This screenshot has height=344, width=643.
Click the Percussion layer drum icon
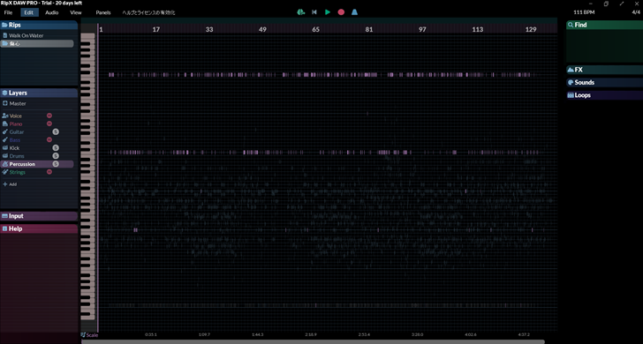[5, 164]
